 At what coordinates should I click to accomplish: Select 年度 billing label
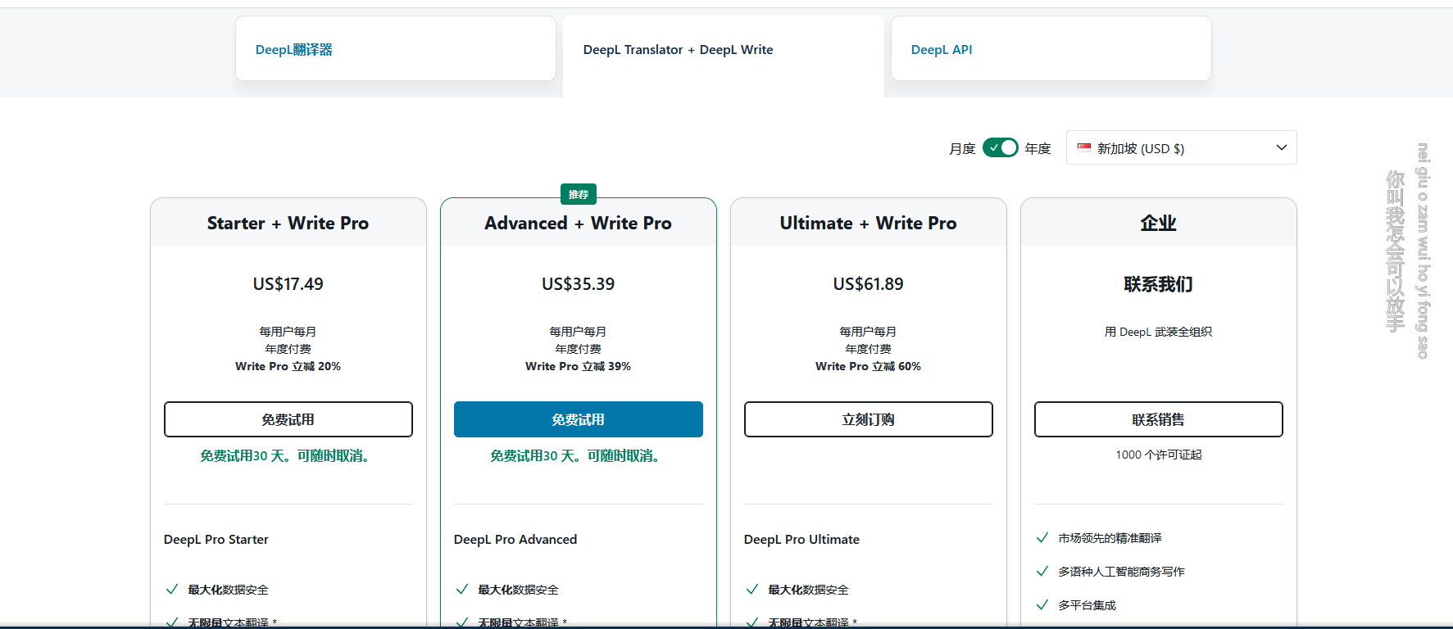pos(1038,148)
